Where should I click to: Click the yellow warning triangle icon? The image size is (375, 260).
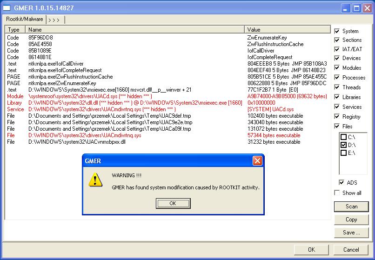[x=95, y=180]
